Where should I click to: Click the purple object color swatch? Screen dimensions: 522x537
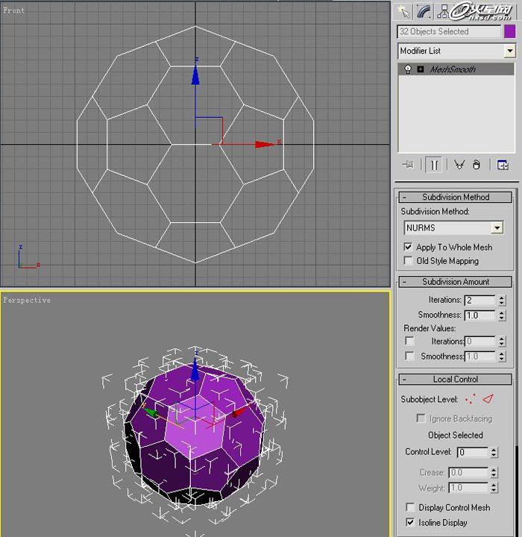click(510, 31)
